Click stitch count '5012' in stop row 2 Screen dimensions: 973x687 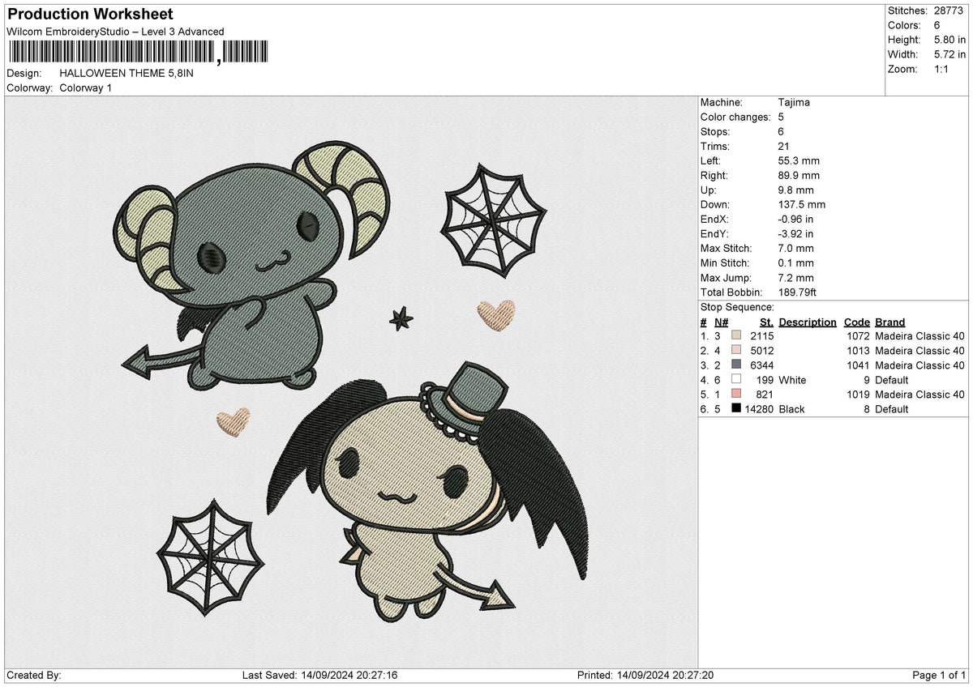click(762, 351)
